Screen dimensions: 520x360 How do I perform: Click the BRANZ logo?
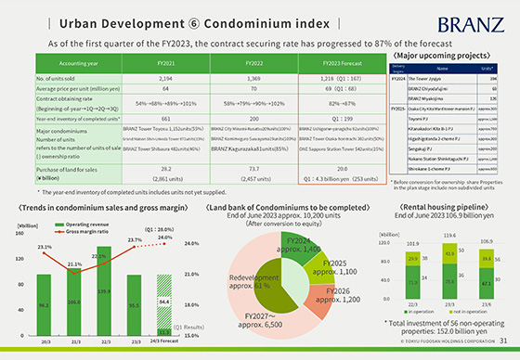pos(471,25)
